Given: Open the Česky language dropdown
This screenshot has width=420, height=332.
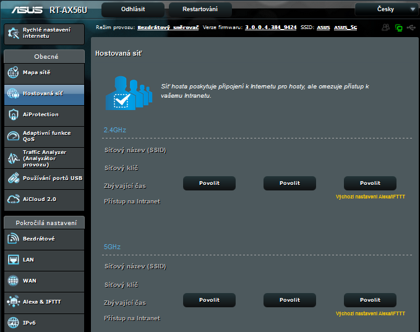Looking at the screenshot, I should (x=386, y=9).
